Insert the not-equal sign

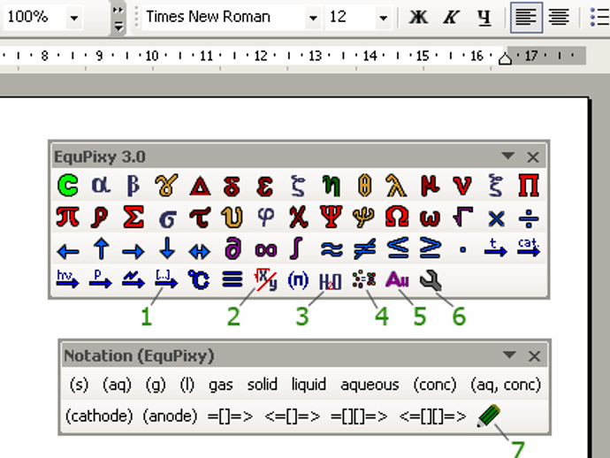coord(364,249)
